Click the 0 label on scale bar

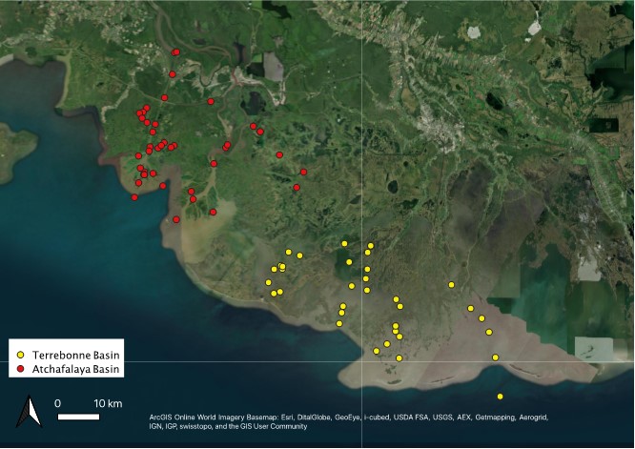pos(58,403)
